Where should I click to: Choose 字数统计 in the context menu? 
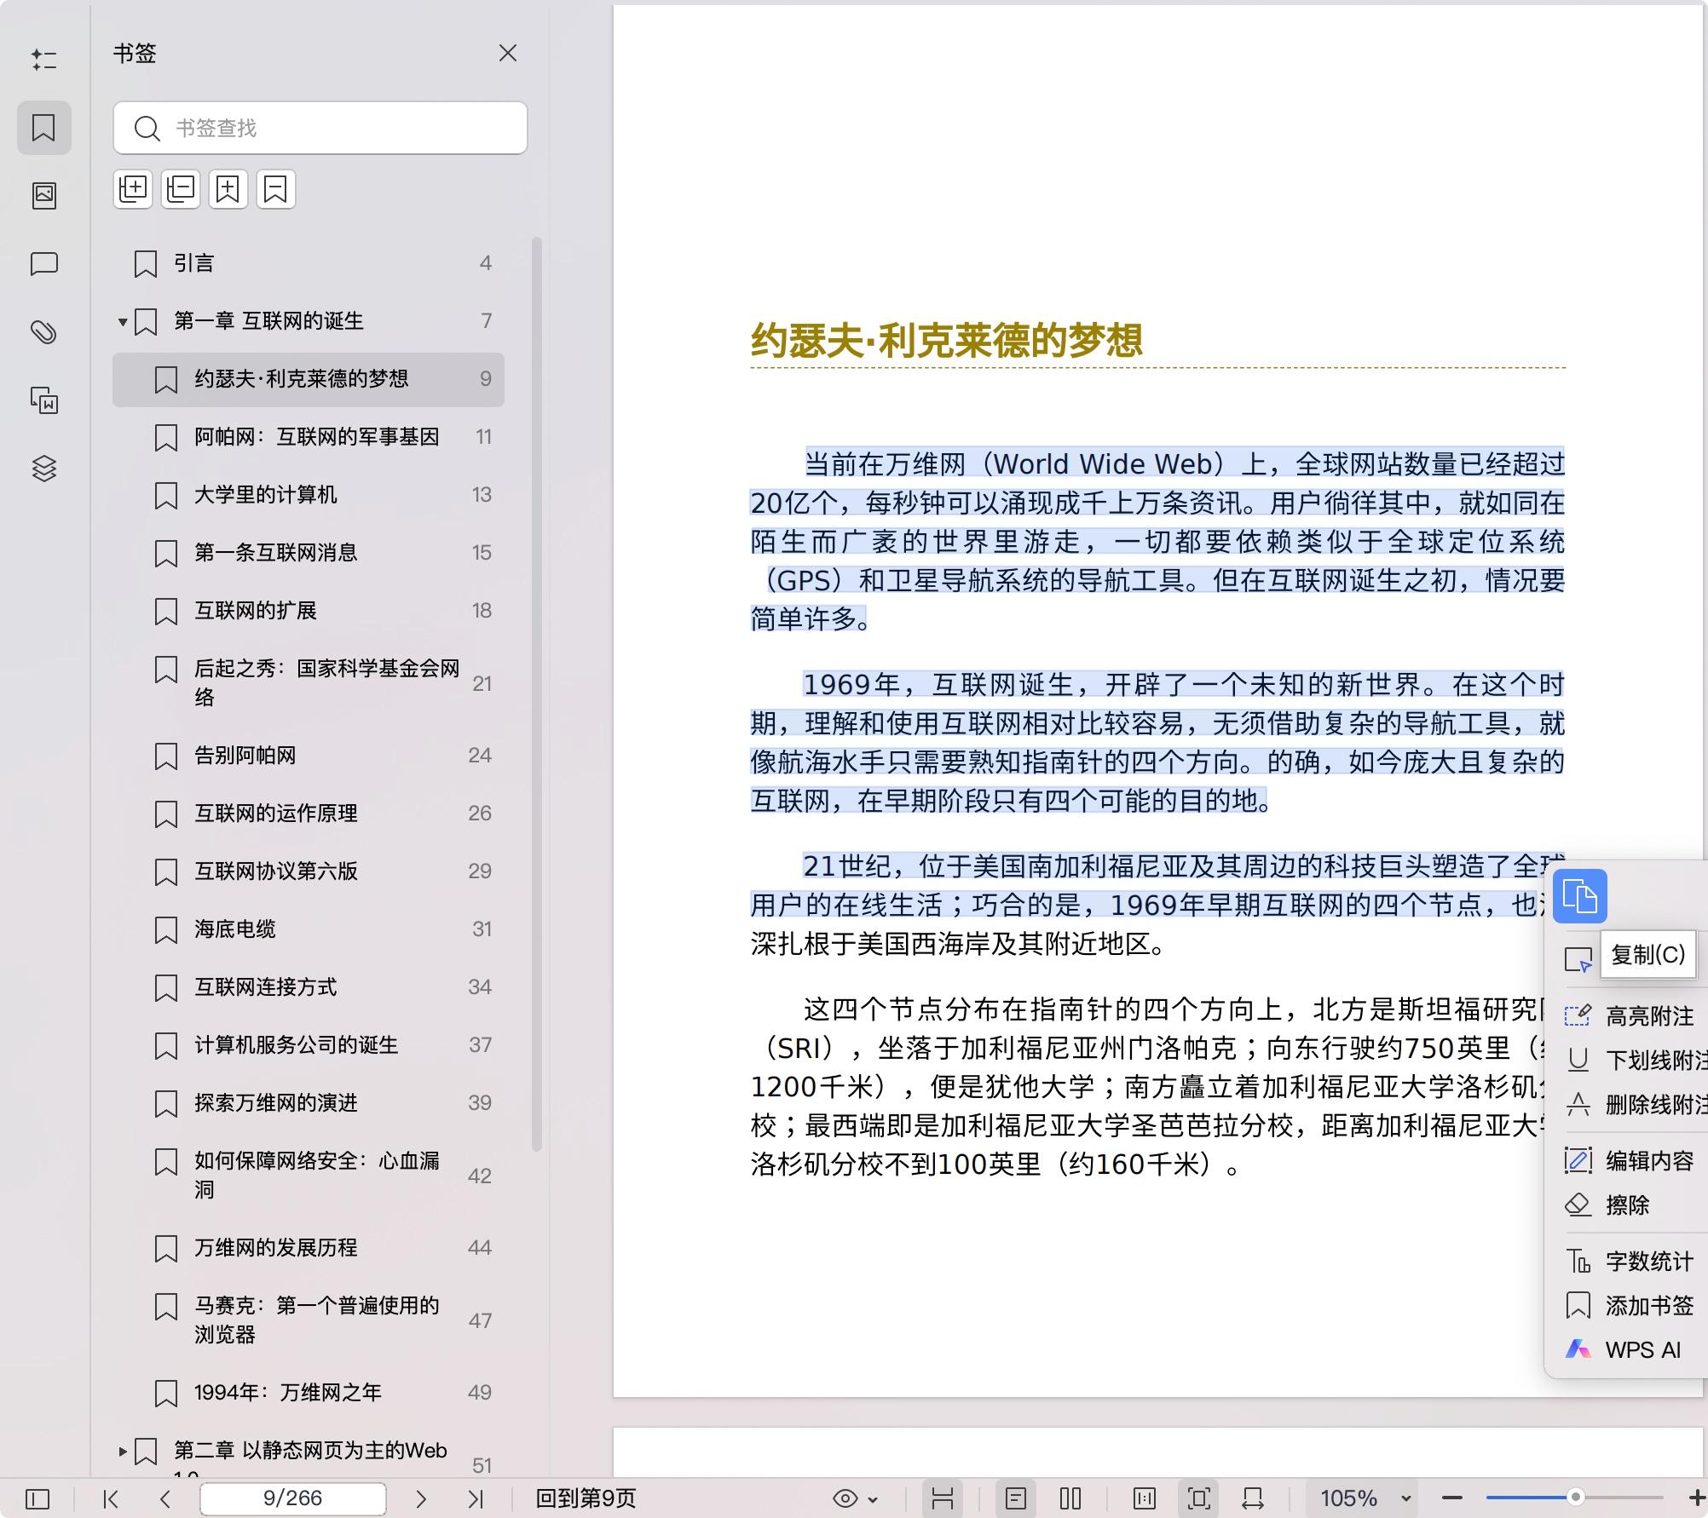coord(1647,1261)
